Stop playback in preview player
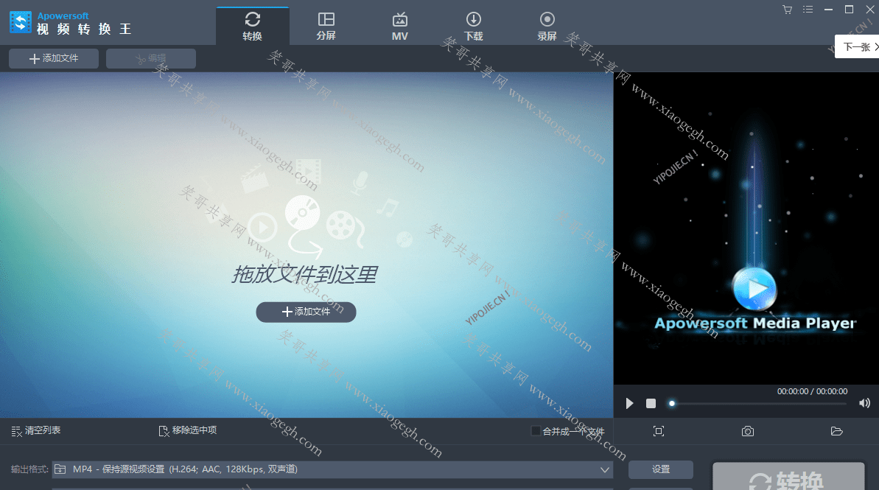879x490 pixels. click(651, 403)
